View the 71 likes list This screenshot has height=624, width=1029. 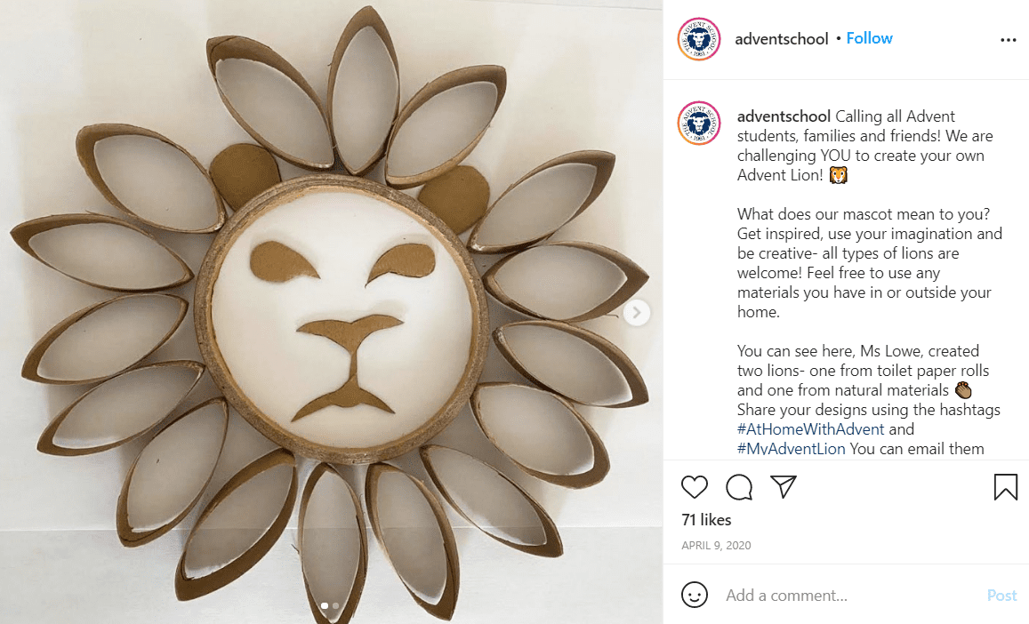tap(706, 520)
